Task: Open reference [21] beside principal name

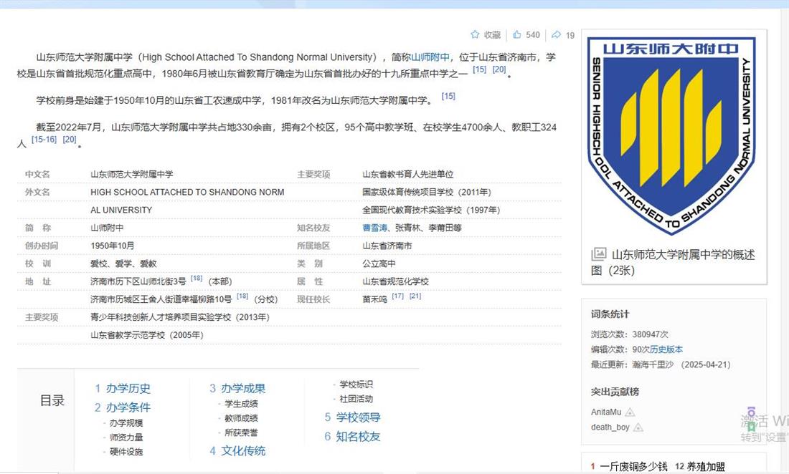Action: click(x=415, y=296)
